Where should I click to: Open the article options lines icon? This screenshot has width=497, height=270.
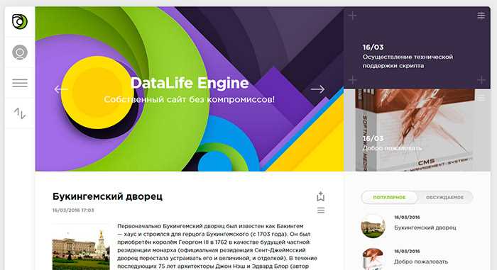(321, 210)
